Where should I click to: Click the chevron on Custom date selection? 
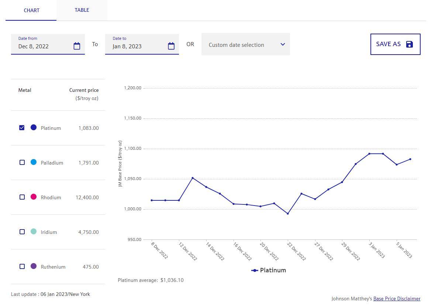click(x=283, y=44)
